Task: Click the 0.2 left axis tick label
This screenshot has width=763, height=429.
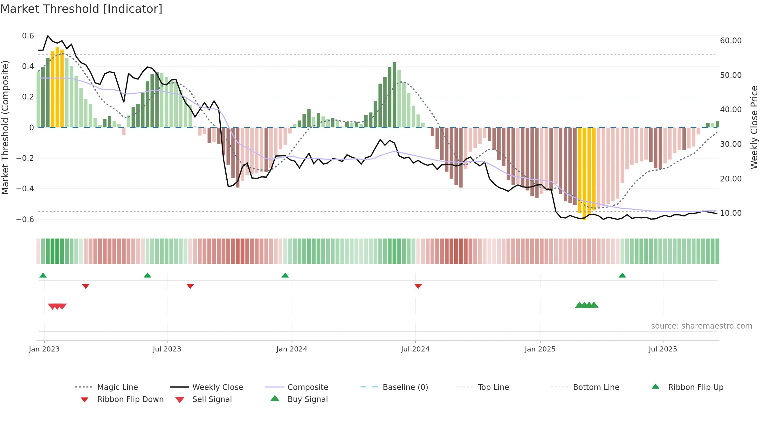Action: (28, 97)
